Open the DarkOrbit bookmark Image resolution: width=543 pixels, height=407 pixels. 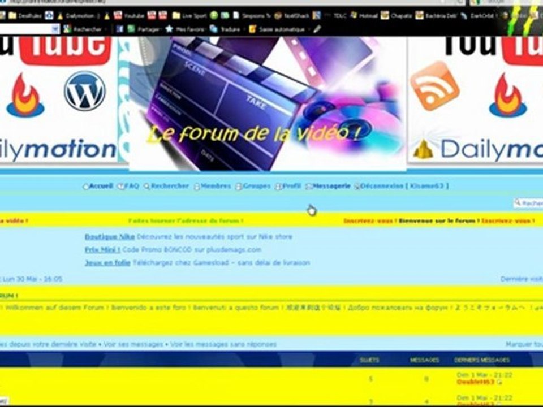pyautogui.click(x=479, y=16)
